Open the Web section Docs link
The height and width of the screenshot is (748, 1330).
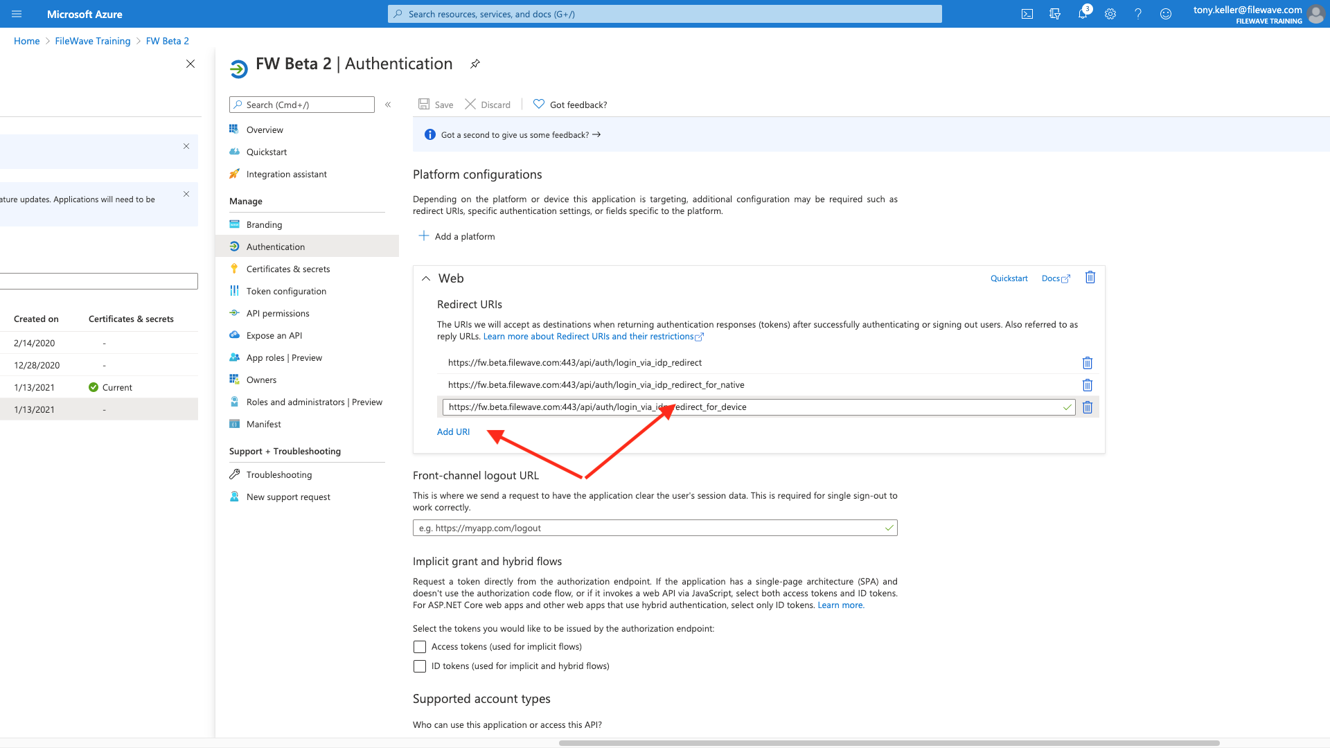click(x=1056, y=278)
